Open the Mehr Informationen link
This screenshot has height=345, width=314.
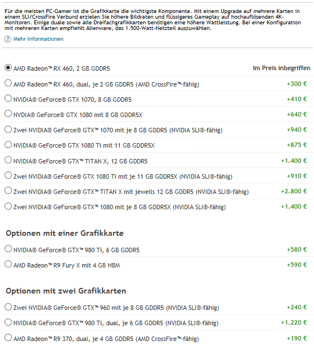click(38, 39)
